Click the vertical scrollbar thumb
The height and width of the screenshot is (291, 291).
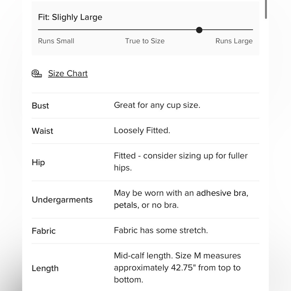click(x=266, y=9)
